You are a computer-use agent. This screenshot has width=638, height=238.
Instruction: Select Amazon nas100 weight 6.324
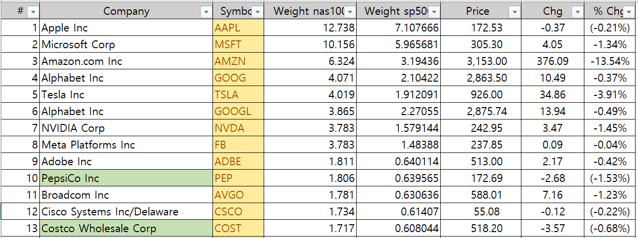[x=310, y=61]
